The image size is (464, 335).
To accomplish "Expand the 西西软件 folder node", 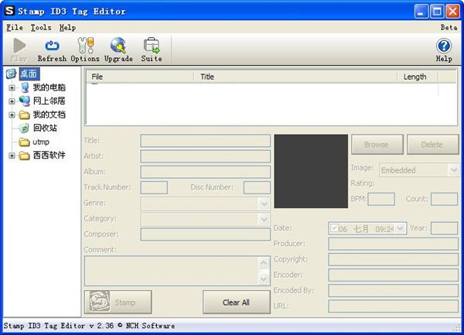I will pos(12,156).
